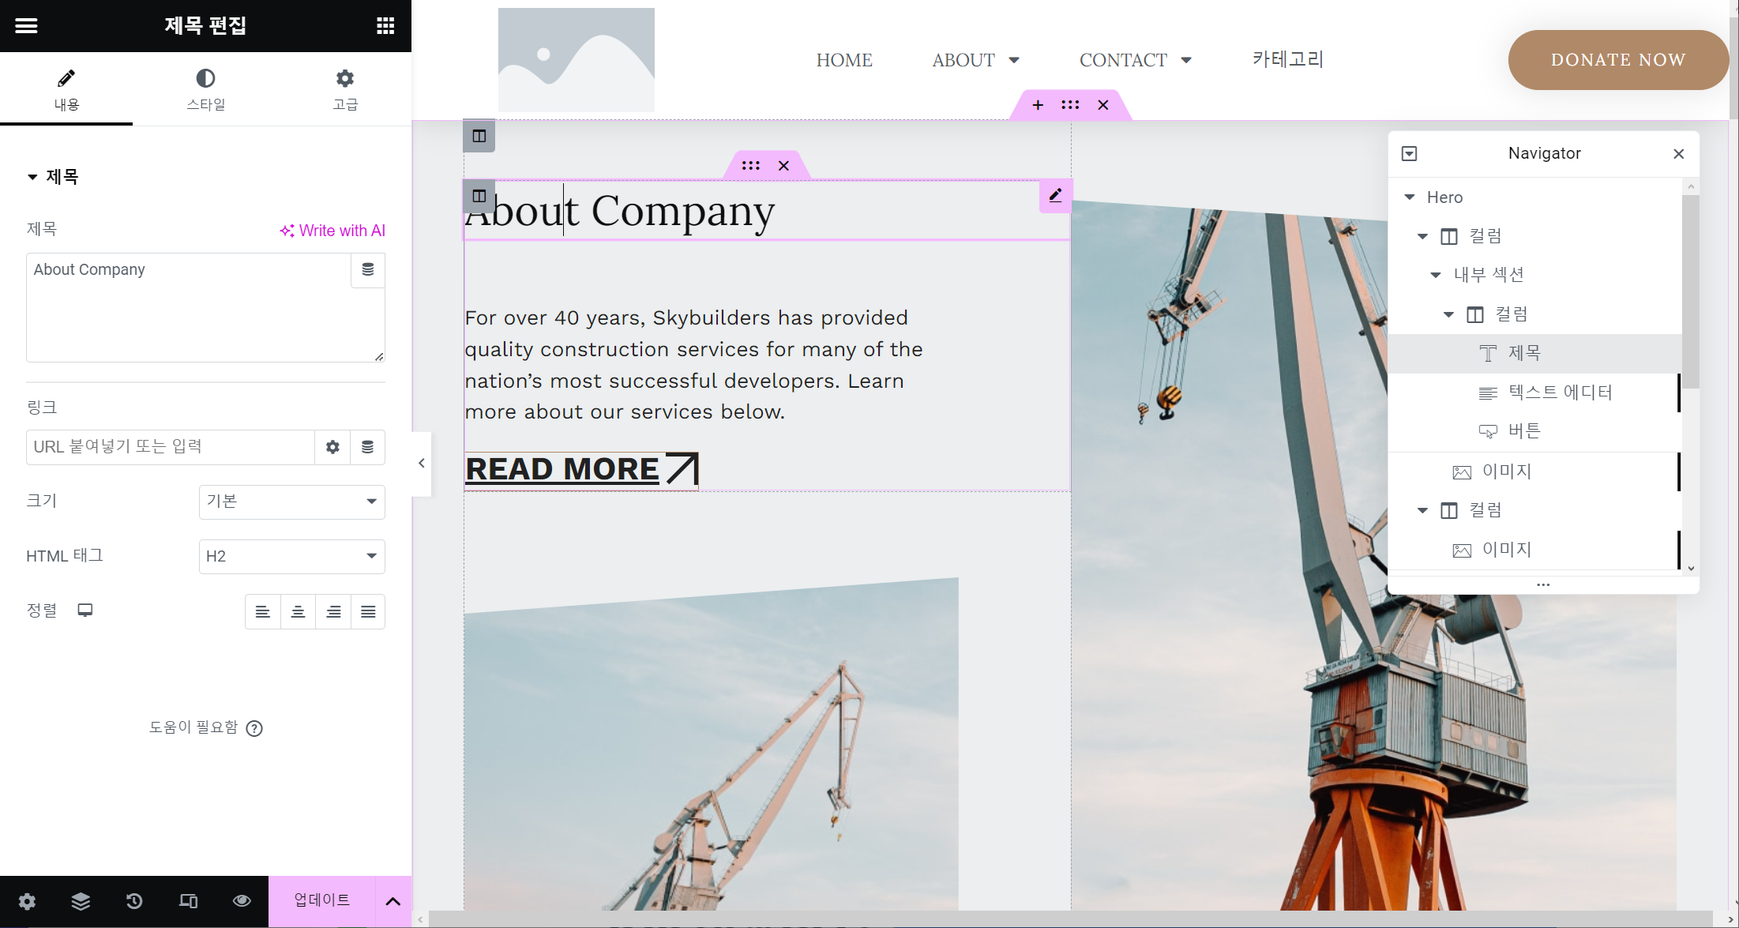Click Write with AI link

point(332,231)
